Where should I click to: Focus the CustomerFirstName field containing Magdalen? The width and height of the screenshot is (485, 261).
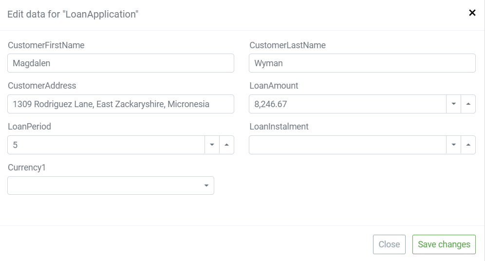(x=121, y=63)
